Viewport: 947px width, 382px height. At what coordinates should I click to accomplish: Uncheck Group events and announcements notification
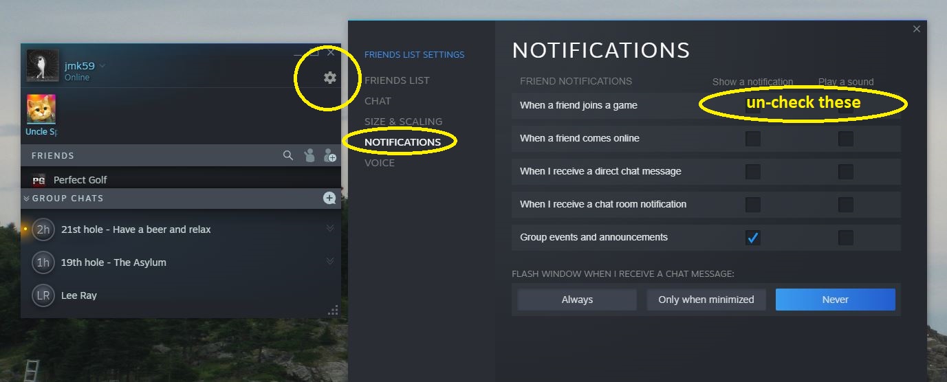[x=753, y=238]
